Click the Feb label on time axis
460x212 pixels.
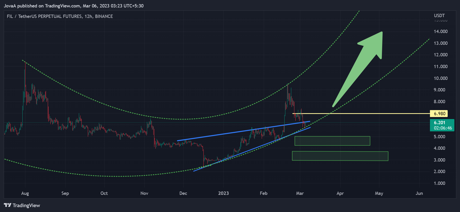264,193
